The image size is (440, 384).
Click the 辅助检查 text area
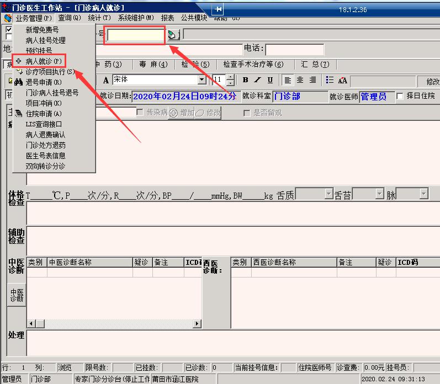click(x=233, y=241)
